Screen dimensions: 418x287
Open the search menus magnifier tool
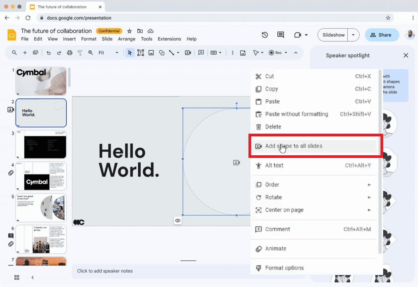coord(14,53)
